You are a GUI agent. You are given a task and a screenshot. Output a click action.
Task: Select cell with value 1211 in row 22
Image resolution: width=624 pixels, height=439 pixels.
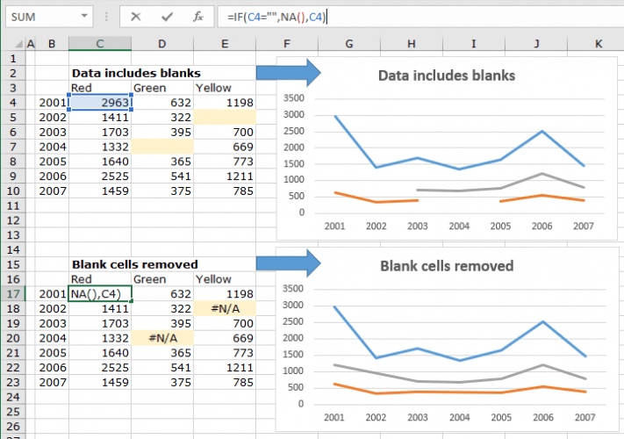tap(225, 367)
